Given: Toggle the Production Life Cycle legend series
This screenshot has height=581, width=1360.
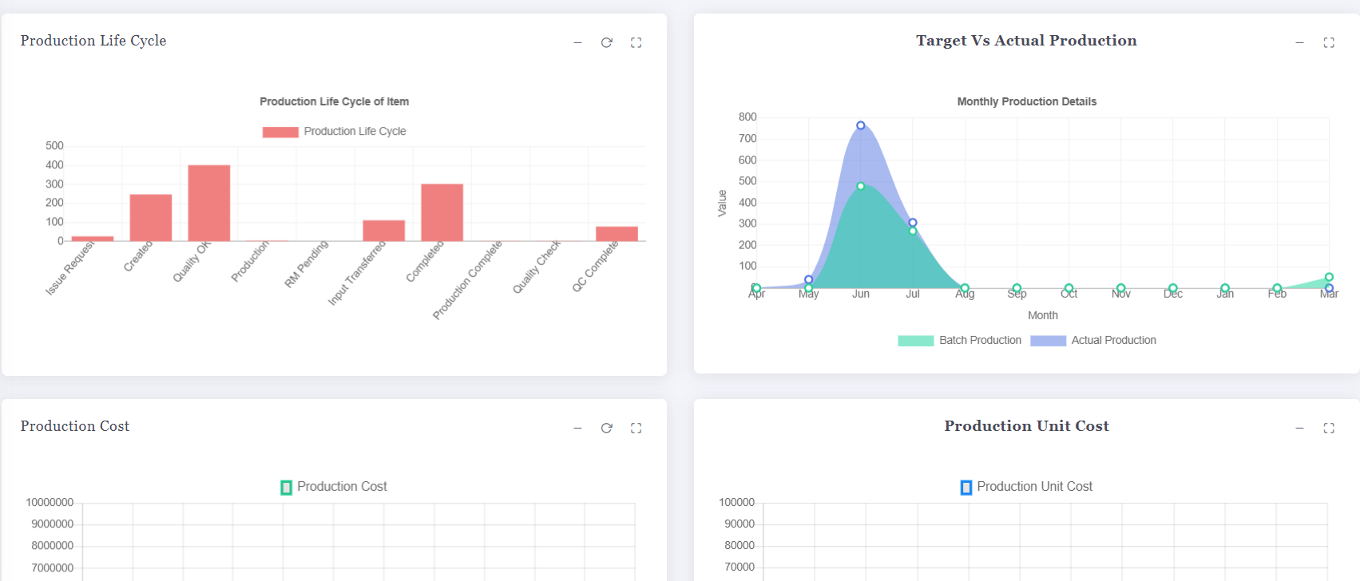Looking at the screenshot, I should click(335, 132).
